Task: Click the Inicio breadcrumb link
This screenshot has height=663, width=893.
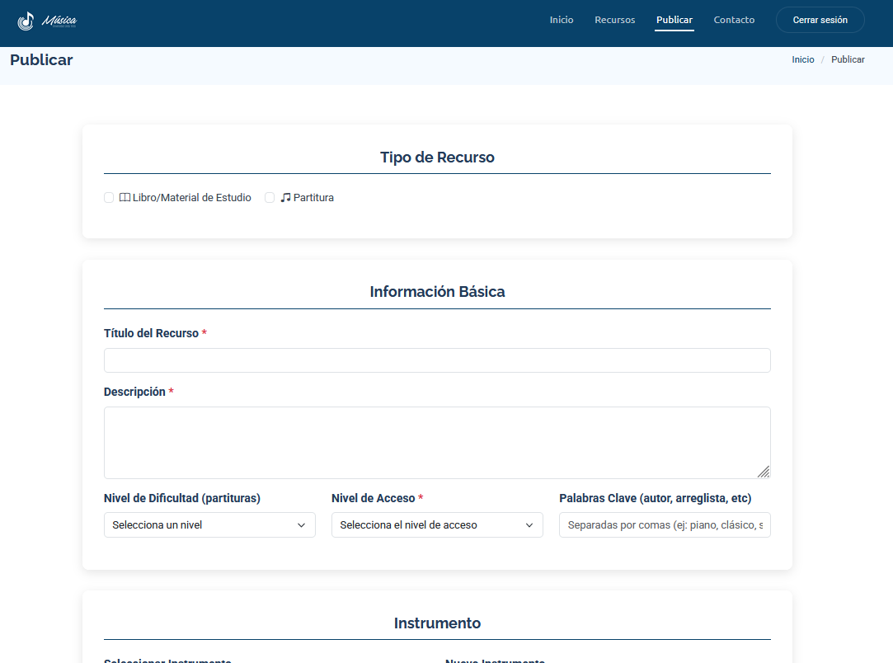Action: coord(803,59)
